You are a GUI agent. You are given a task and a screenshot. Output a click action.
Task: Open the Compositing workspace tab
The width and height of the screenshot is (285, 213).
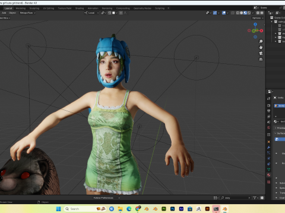123,8
